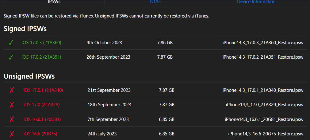Click the red X beside iOS 17.0.1
This screenshot has height=140, width=310.
(x=12, y=90)
